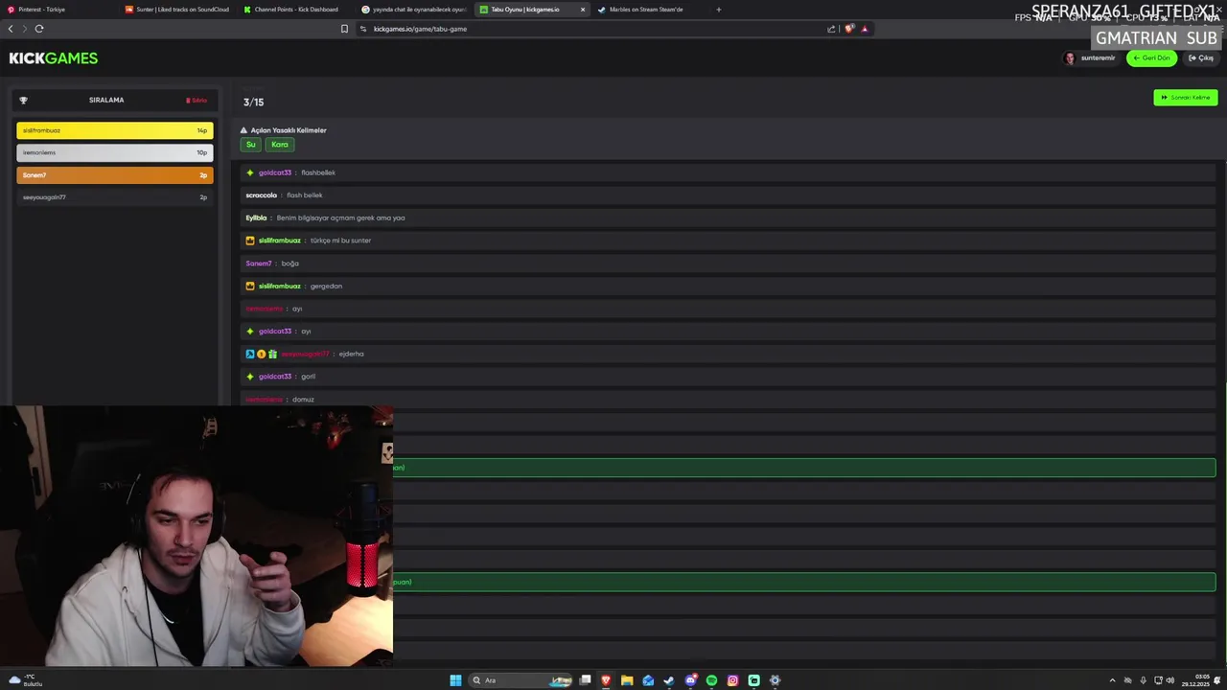Click the Açılan Yasaklı Kelimeler warning icon
1227x690 pixels.
click(243, 130)
